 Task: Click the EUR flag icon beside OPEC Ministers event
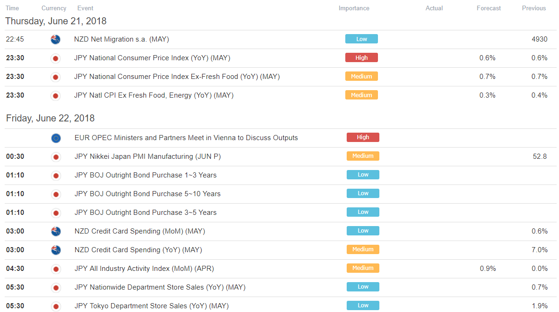pos(56,138)
